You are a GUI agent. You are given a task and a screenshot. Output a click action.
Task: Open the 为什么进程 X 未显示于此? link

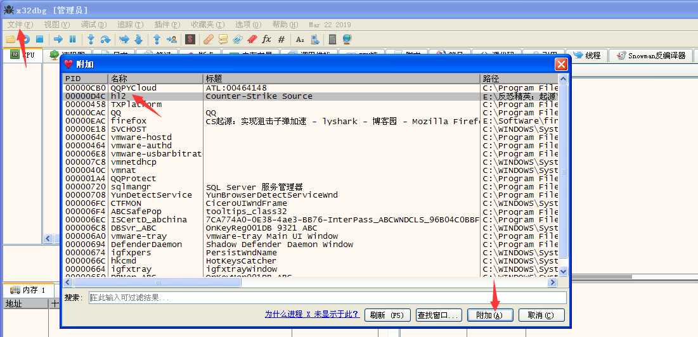point(312,314)
